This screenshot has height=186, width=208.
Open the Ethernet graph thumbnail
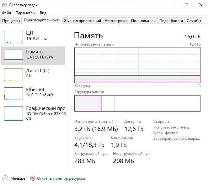pyautogui.click(x=13, y=94)
